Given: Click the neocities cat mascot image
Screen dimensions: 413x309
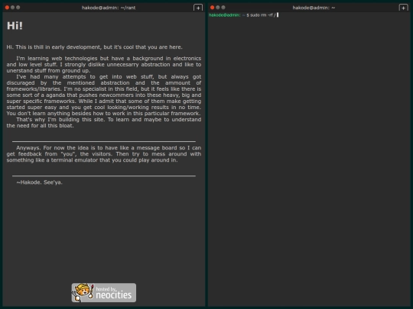Looking at the screenshot, I should 83,292.
